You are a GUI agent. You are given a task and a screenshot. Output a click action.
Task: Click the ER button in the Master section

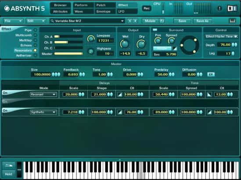tap(211, 74)
